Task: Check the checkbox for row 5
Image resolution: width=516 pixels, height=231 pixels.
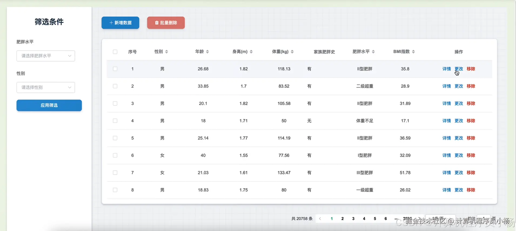Action: tap(115, 138)
